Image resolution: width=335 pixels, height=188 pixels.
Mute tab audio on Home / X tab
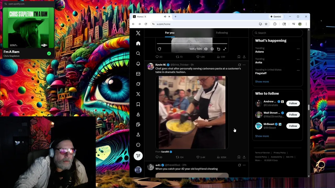(x=165, y=16)
